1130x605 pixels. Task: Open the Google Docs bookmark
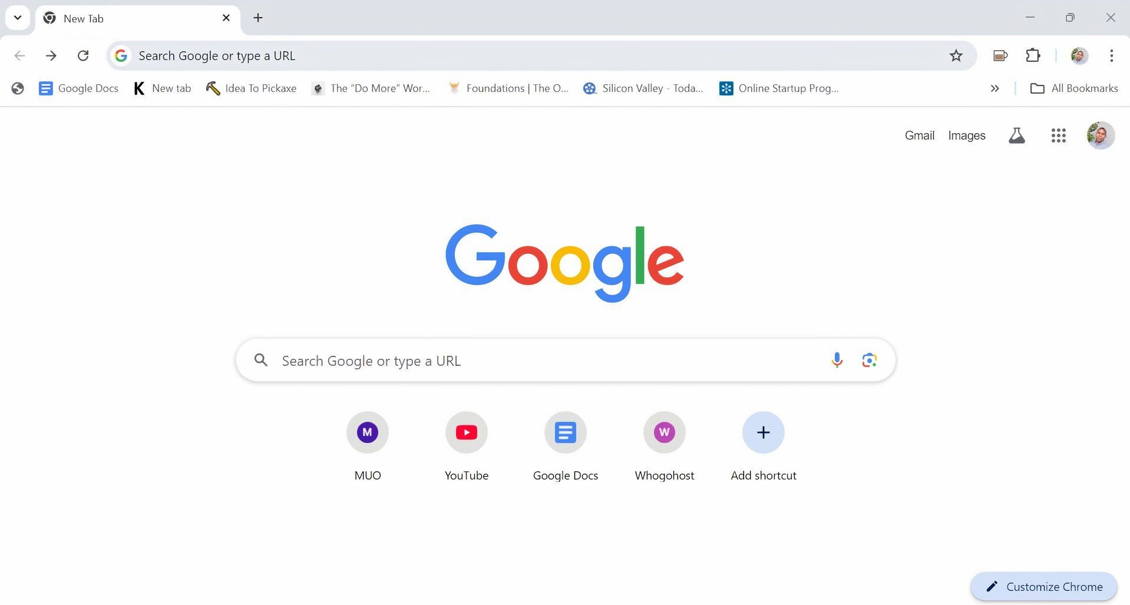pyautogui.click(x=78, y=88)
